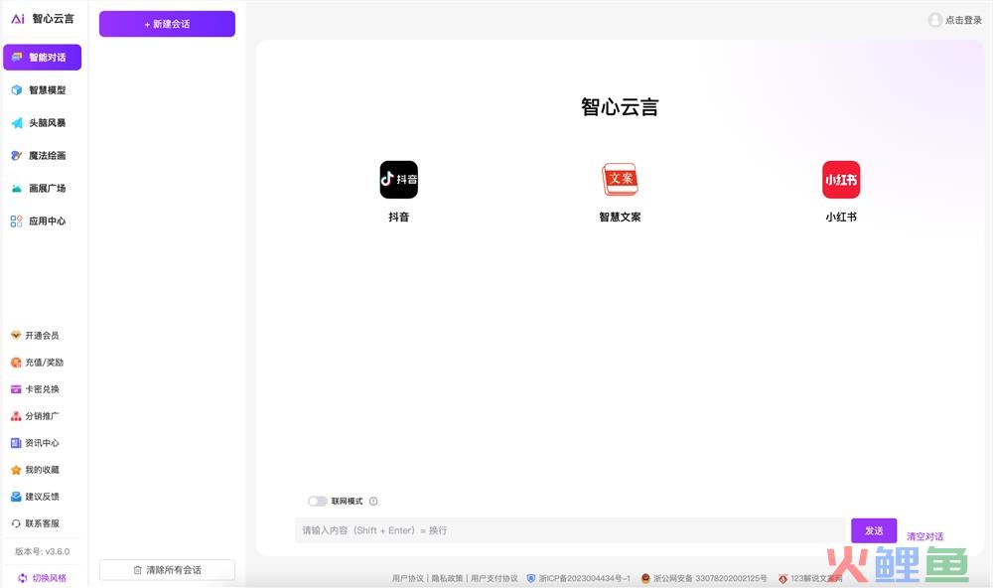Click the 清空对话 link

(925, 536)
